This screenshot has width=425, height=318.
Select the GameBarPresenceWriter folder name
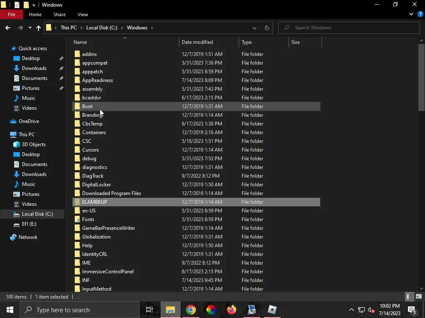tap(108, 228)
